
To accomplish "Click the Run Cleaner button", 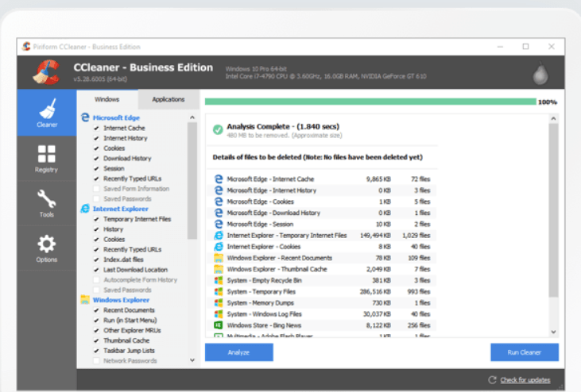I will (525, 352).
